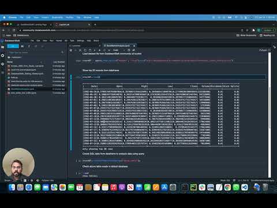This screenshot has height=208, width=277.
Task: Click Chrome back navigation arrow
Action: (x=3, y=30)
